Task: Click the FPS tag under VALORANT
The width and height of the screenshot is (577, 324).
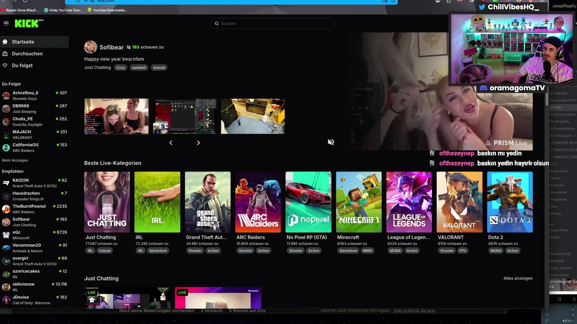Action: click(463, 251)
